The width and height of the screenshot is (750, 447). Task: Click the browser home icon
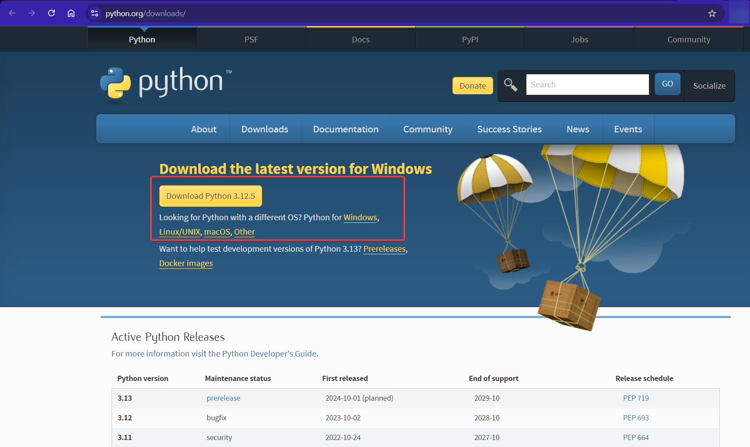point(71,13)
